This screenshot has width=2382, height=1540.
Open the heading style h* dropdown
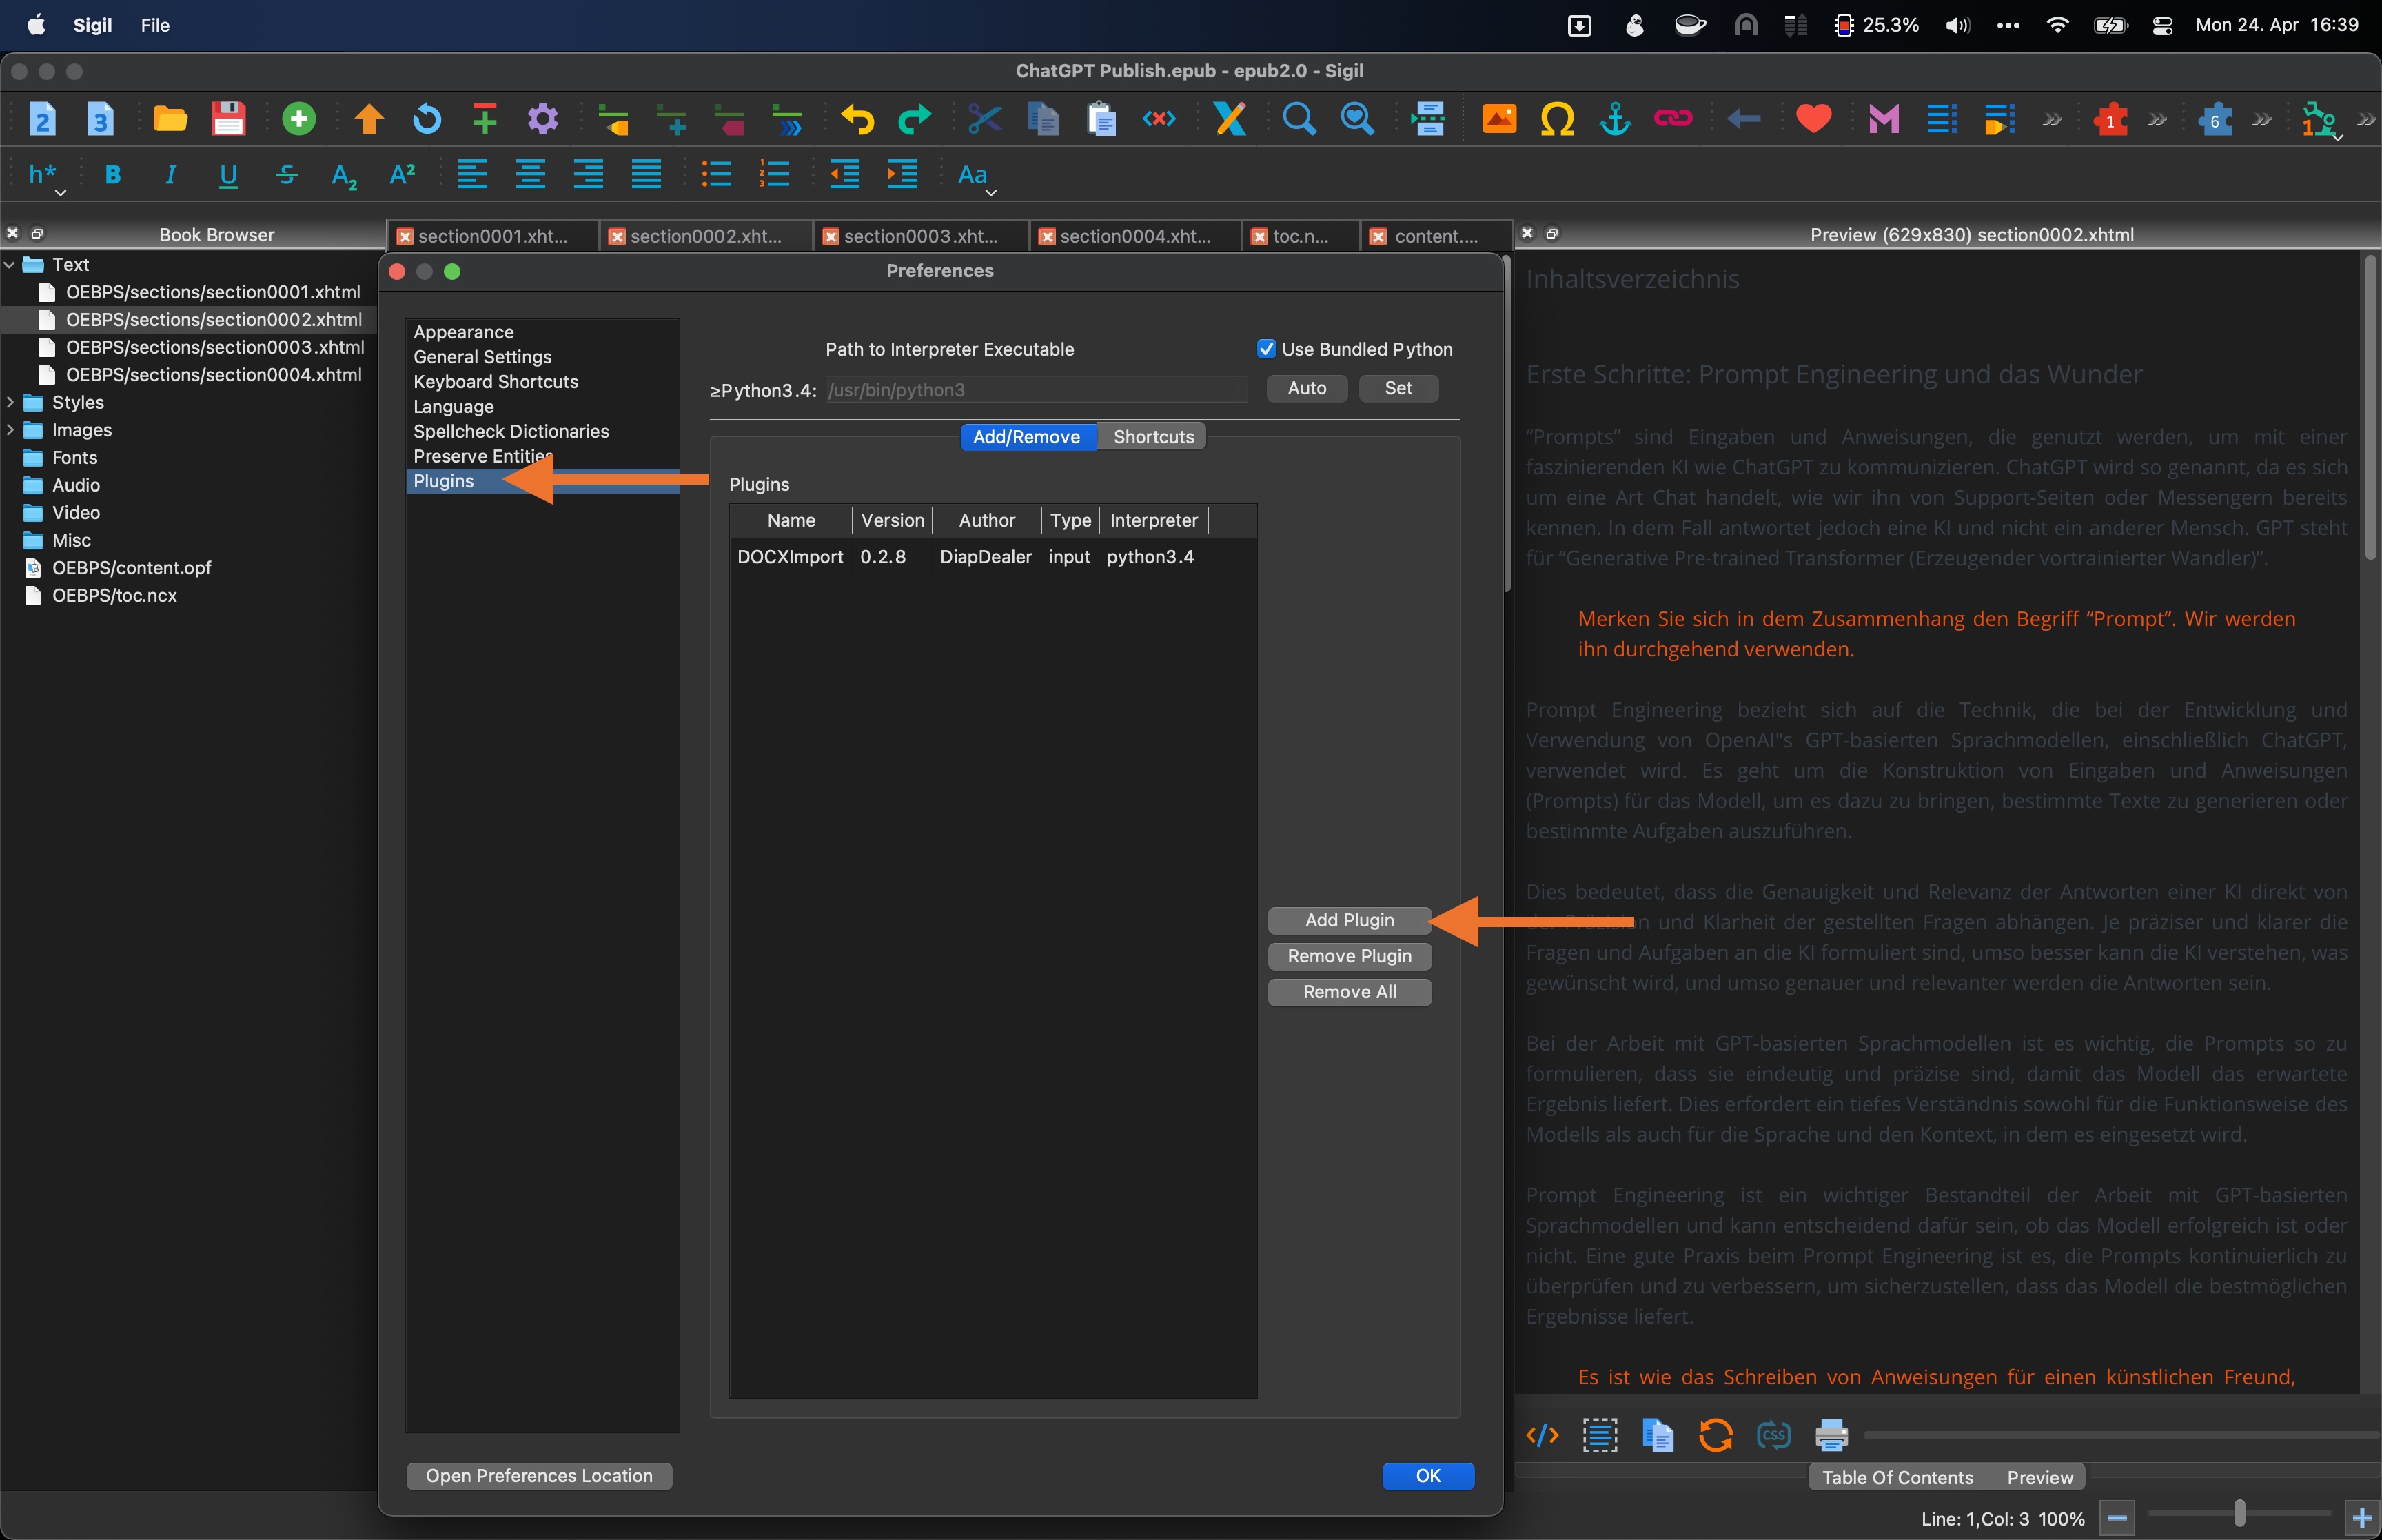[x=45, y=178]
